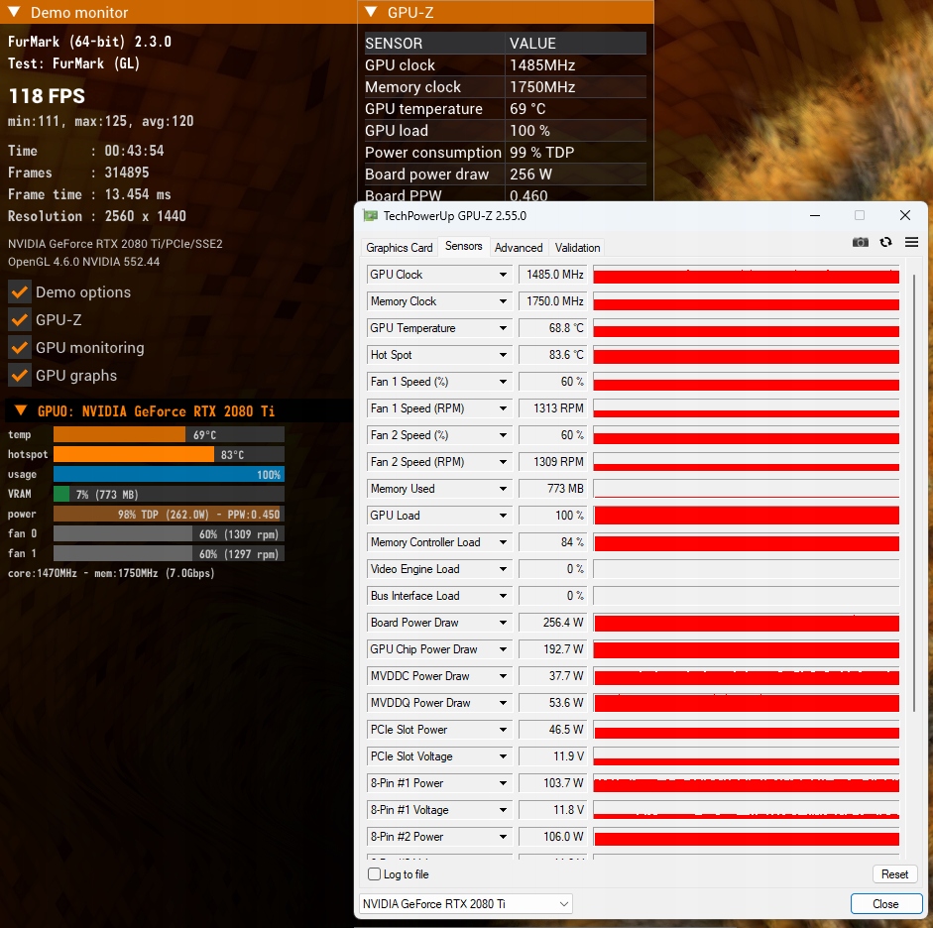
Task: Open the PCIe Slot Voltage dropdown
Action: [x=503, y=756]
